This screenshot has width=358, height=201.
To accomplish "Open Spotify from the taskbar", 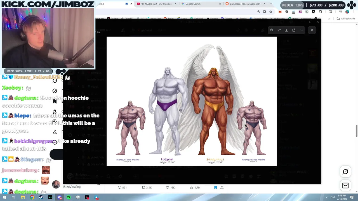I will 69,197.
